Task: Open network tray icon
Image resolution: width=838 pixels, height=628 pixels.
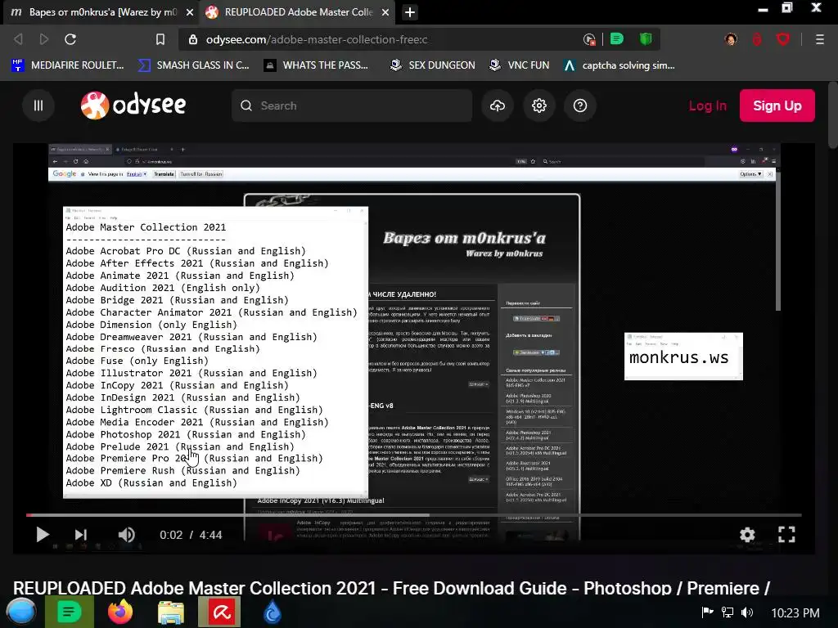Action: click(x=728, y=612)
